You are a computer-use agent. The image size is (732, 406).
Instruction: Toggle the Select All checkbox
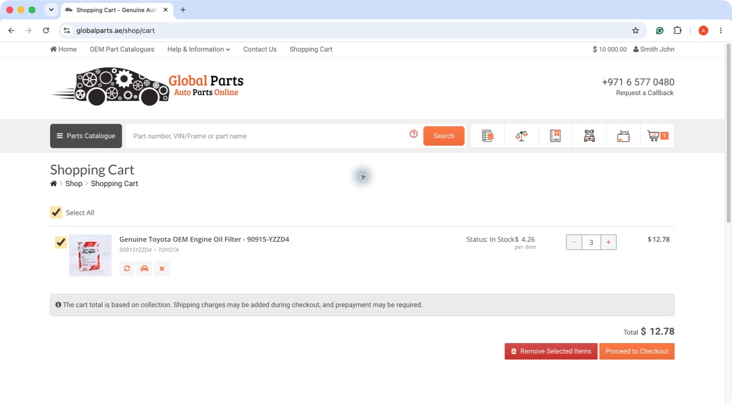coord(56,213)
